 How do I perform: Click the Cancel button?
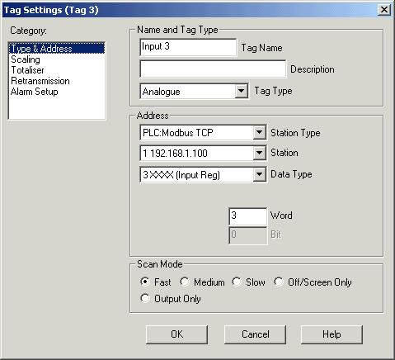(255, 334)
